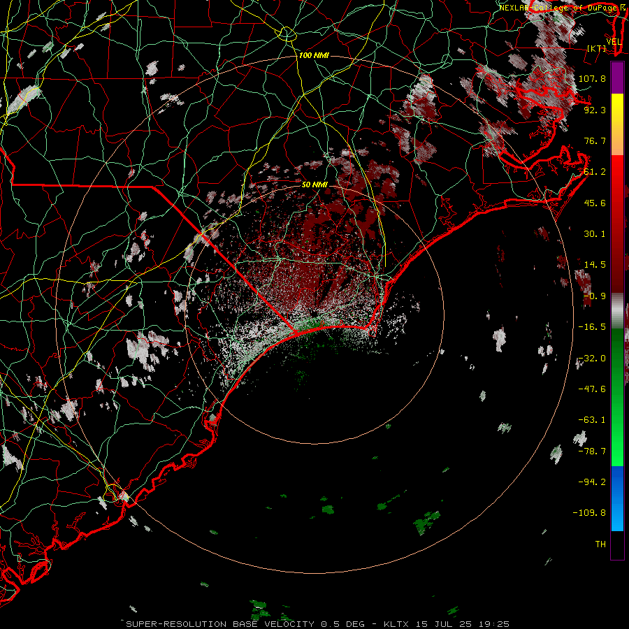The height and width of the screenshot is (629, 629).
Task: Click the -32.0 value on velocity scale
Action: click(x=592, y=359)
